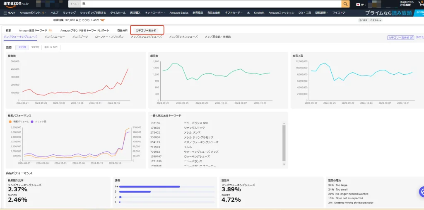Toggle orange 検索ボリューム legend marker
Image resolution: width=424 pixels, height=210 pixels.
tap(10, 122)
